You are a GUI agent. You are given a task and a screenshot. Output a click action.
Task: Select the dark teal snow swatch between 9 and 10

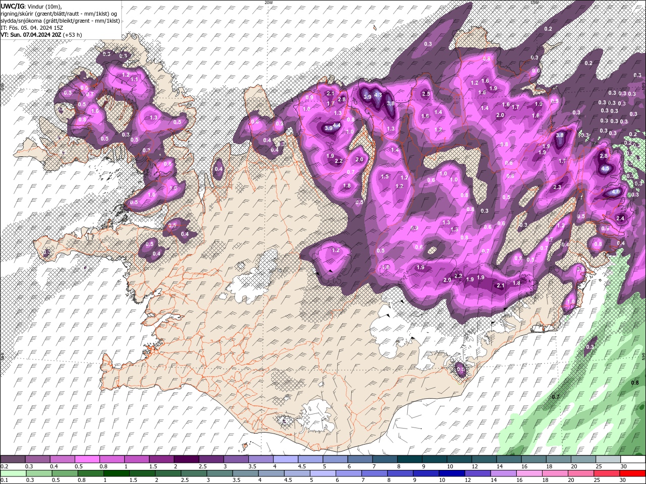pyautogui.click(x=434, y=459)
